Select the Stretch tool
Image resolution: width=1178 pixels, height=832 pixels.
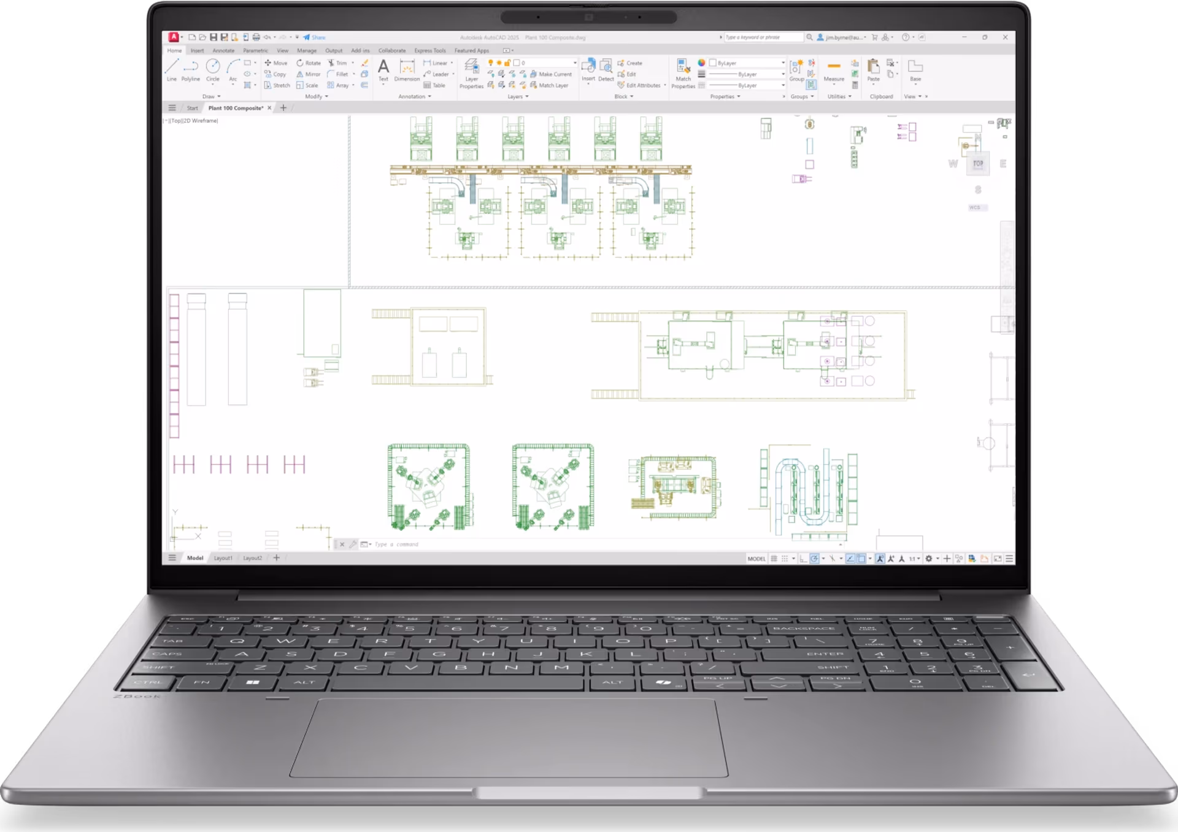277,85
